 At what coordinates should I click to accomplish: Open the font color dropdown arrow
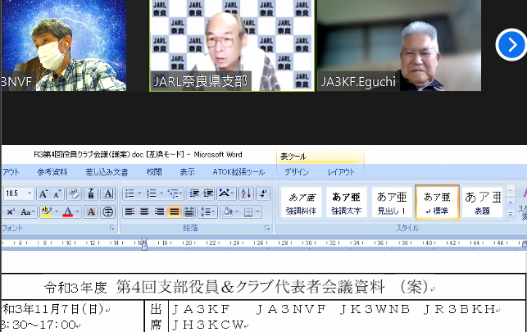79,211
